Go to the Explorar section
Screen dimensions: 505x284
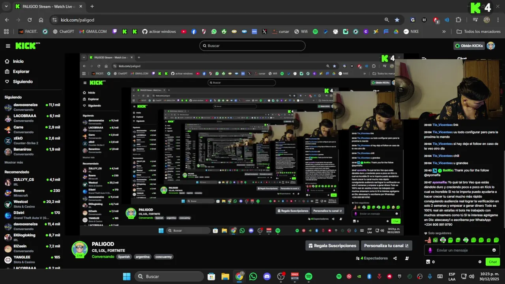point(17,71)
